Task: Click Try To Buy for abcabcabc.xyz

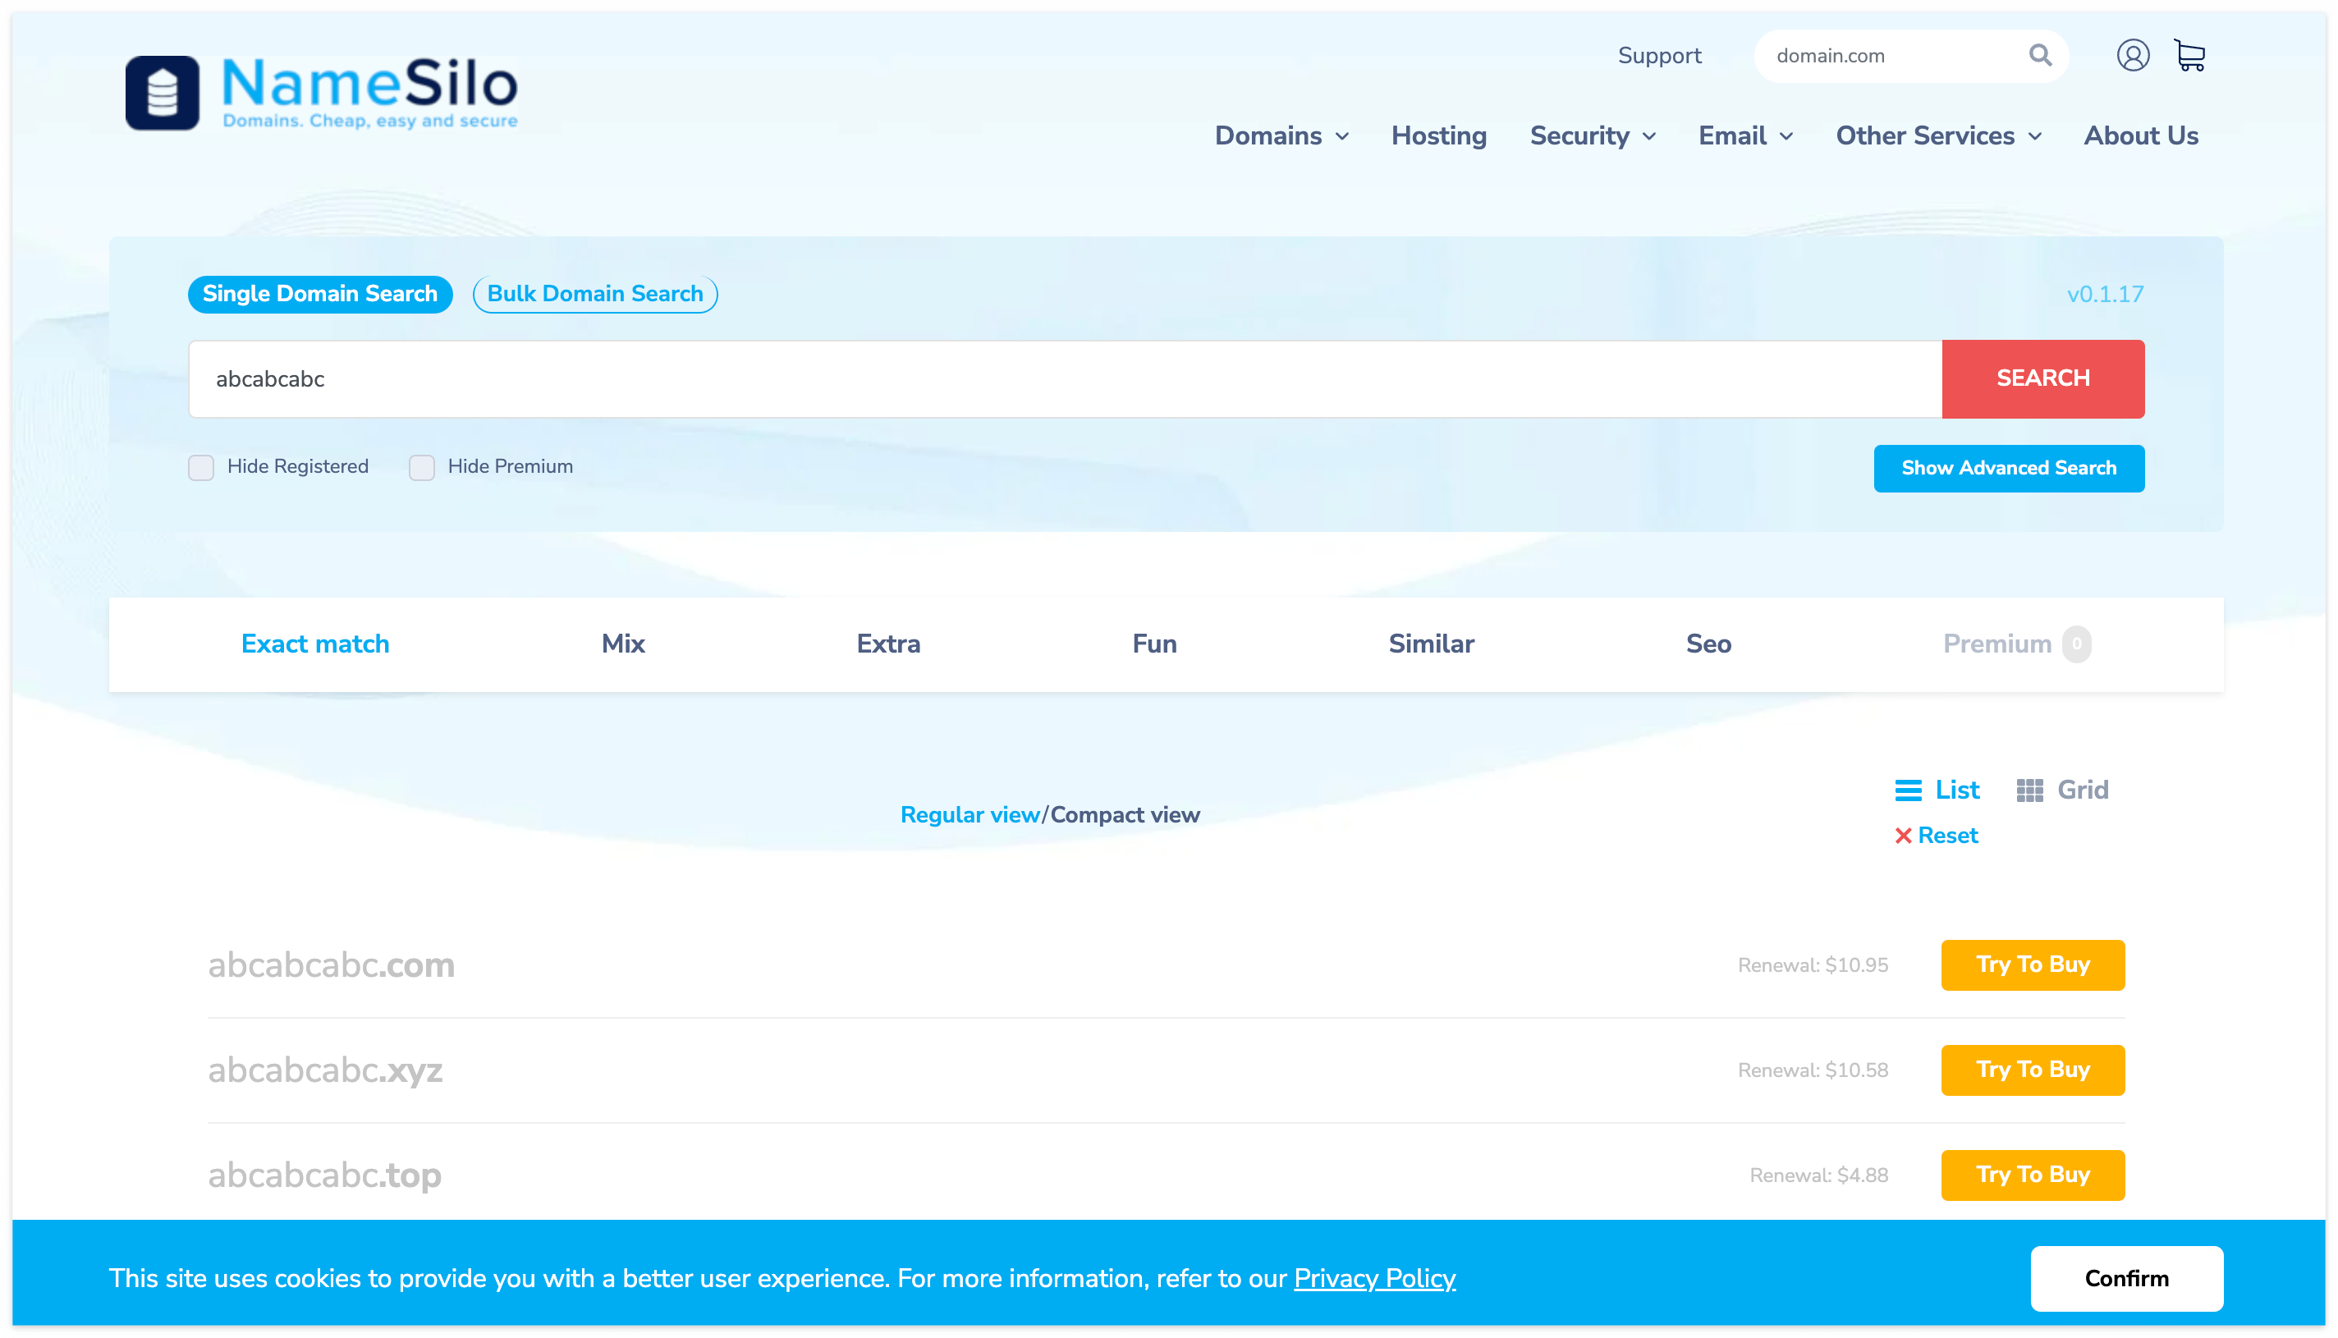Action: point(2032,1070)
